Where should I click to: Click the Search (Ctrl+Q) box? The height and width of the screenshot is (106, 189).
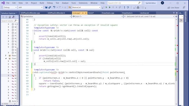click(x=124, y=3)
